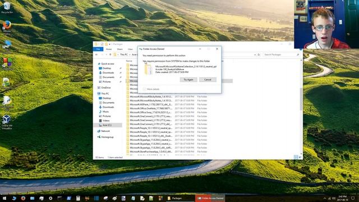
Task: Select Desktop under This PC
Action: (107, 98)
